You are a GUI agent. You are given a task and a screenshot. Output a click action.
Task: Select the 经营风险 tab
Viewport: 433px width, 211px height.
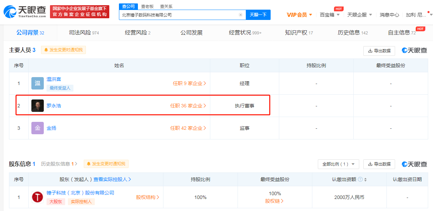[138, 33]
